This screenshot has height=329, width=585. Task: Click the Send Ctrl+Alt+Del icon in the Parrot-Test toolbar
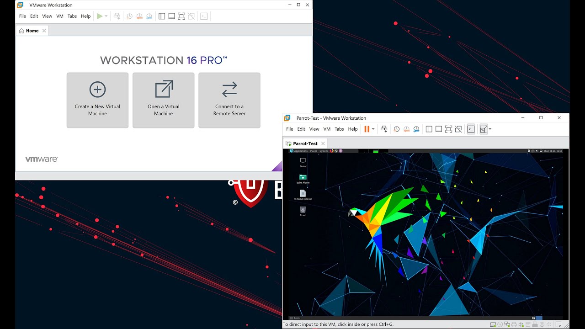click(384, 129)
